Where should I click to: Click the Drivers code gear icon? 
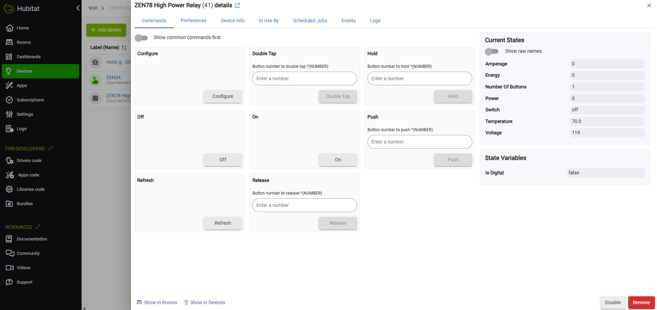pyautogui.click(x=10, y=161)
